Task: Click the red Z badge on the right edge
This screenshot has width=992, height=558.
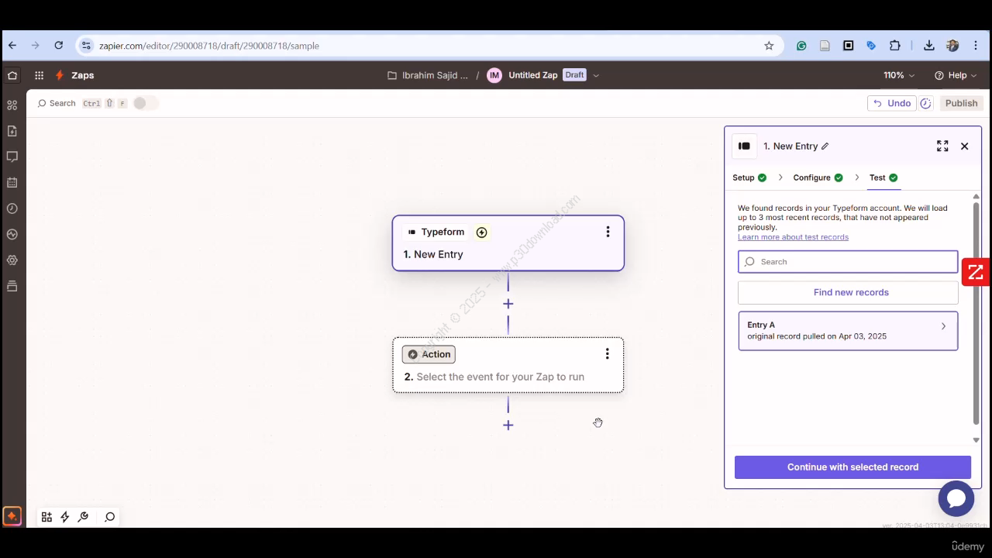Action: click(x=976, y=272)
